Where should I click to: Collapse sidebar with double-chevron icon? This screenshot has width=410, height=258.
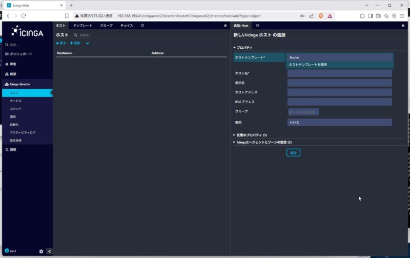49,251
